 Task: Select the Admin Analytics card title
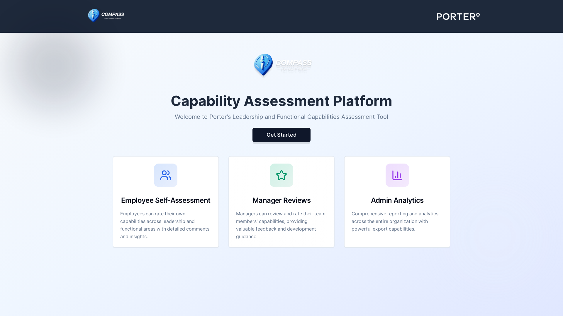click(x=397, y=200)
